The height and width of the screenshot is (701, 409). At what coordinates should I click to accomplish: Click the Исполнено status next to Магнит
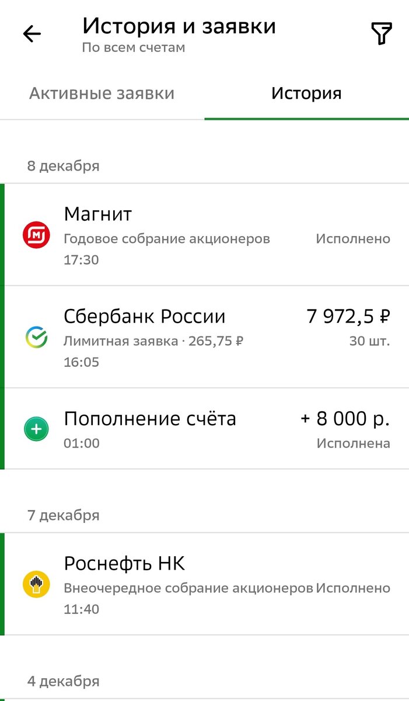point(352,238)
